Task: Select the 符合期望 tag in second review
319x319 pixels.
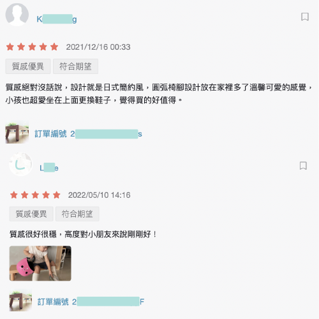Action: pos(77,214)
